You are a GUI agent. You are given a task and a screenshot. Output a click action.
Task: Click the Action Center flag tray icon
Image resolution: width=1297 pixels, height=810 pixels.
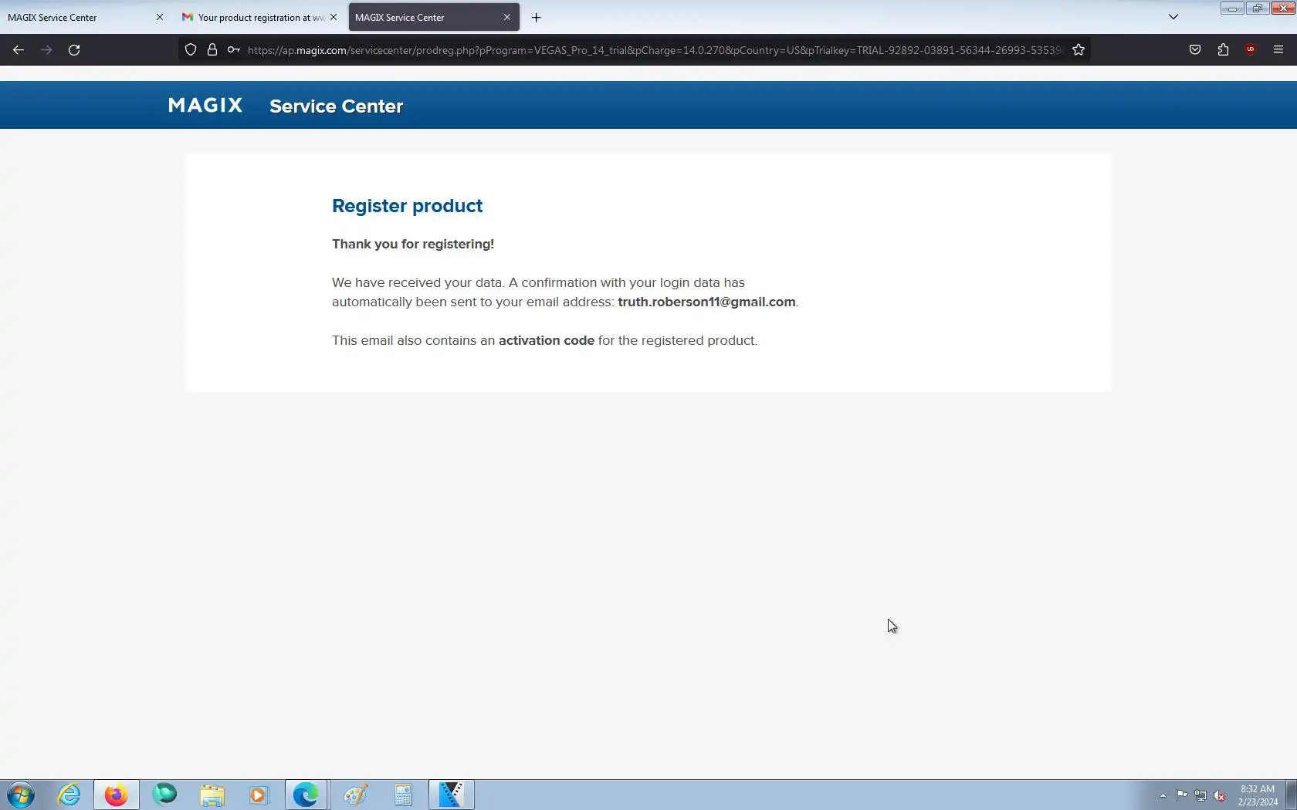click(1182, 795)
